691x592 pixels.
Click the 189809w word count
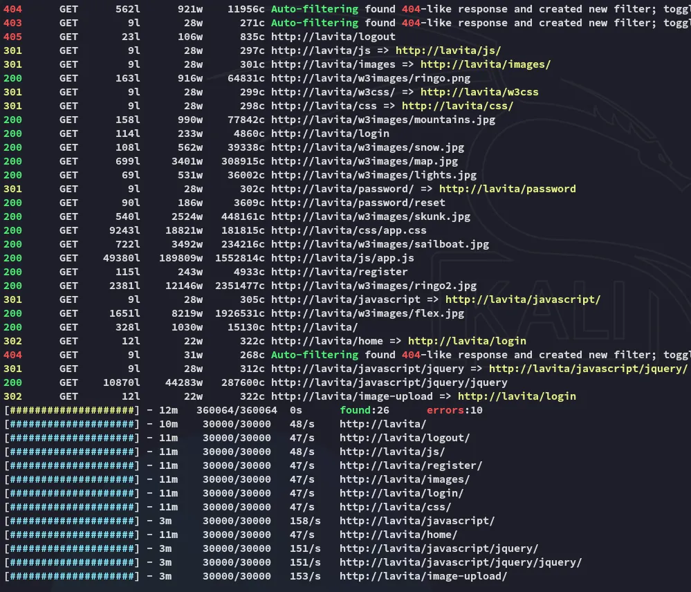[x=181, y=258]
